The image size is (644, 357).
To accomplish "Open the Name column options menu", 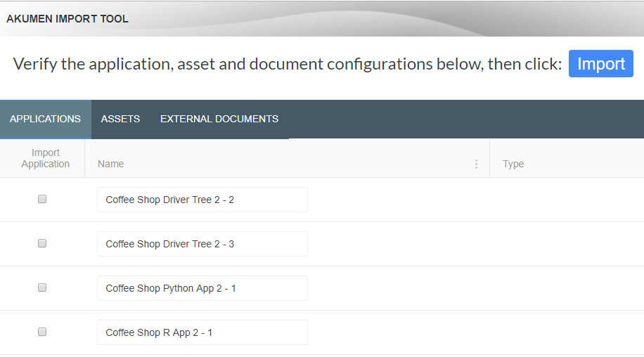I will [476, 164].
